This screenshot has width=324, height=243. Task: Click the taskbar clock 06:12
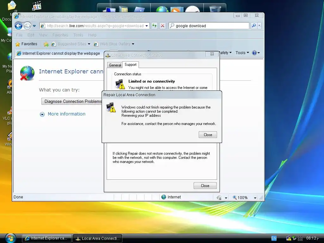312,238
